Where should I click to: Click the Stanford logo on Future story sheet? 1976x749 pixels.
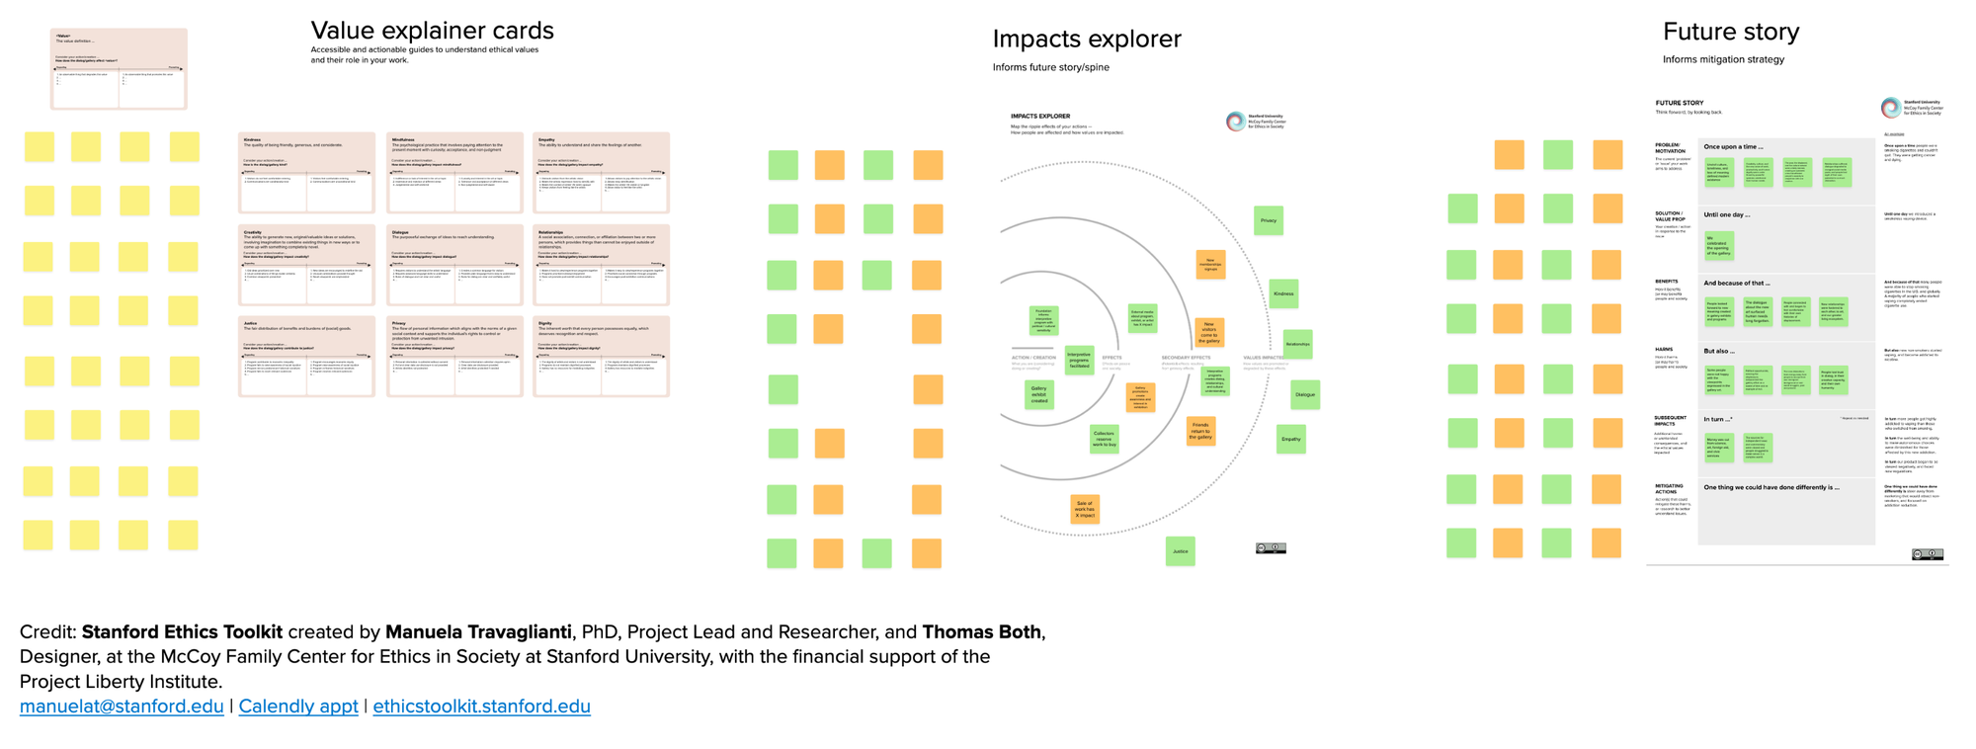tap(1911, 108)
